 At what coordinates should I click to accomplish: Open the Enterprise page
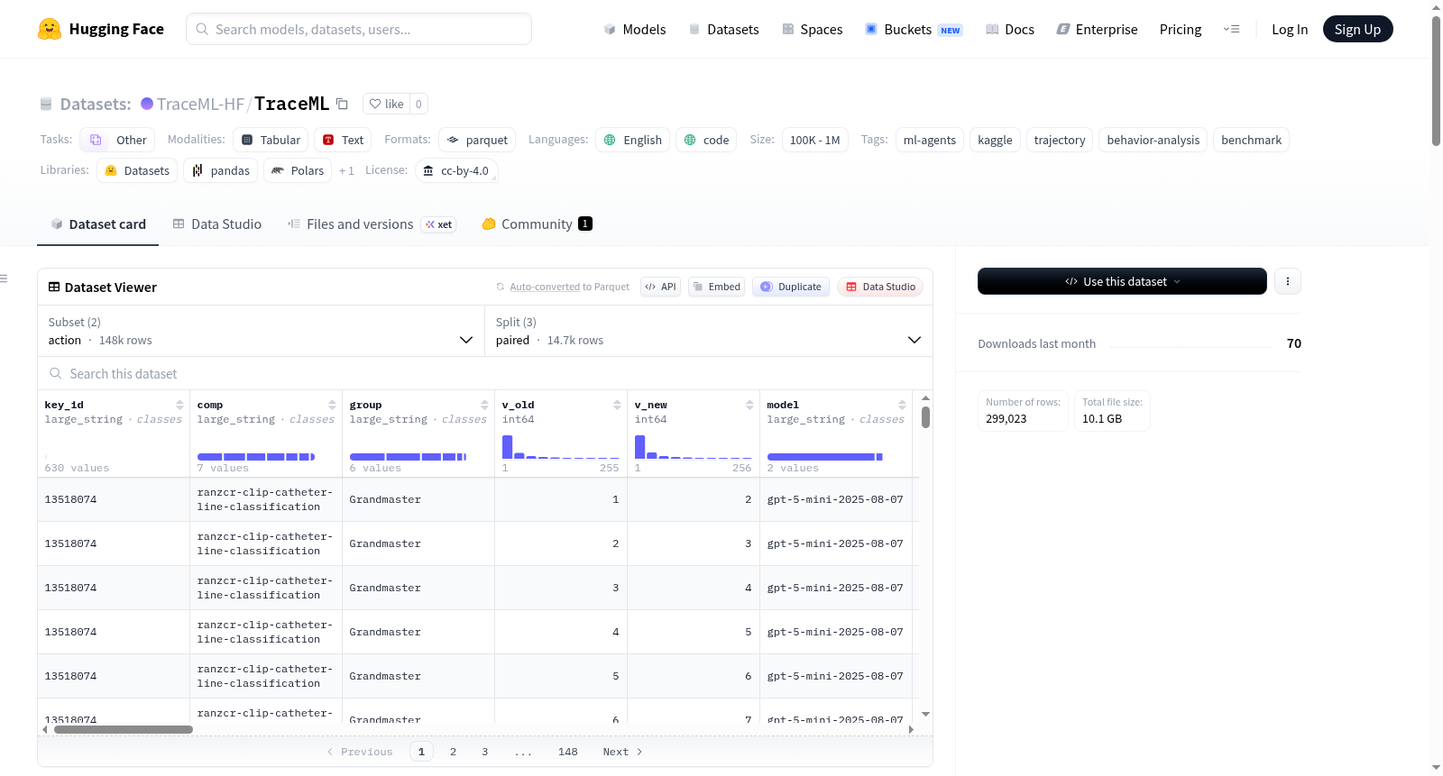1097,29
